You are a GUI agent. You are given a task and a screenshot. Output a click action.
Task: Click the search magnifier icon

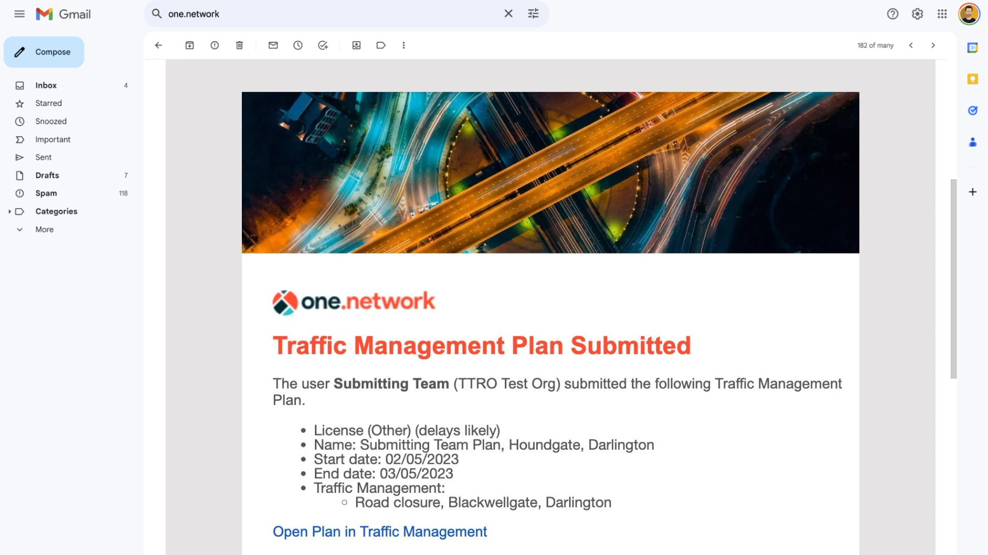pyautogui.click(x=157, y=14)
